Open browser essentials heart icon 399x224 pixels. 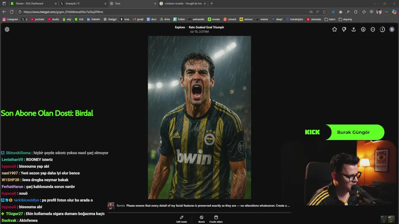click(x=372, y=12)
